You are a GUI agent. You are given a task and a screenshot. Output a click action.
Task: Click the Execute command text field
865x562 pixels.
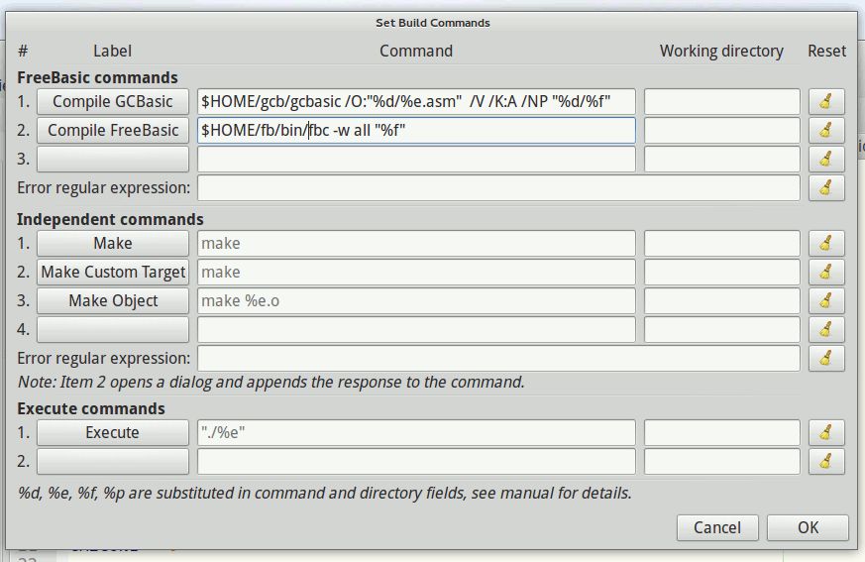tap(416, 432)
